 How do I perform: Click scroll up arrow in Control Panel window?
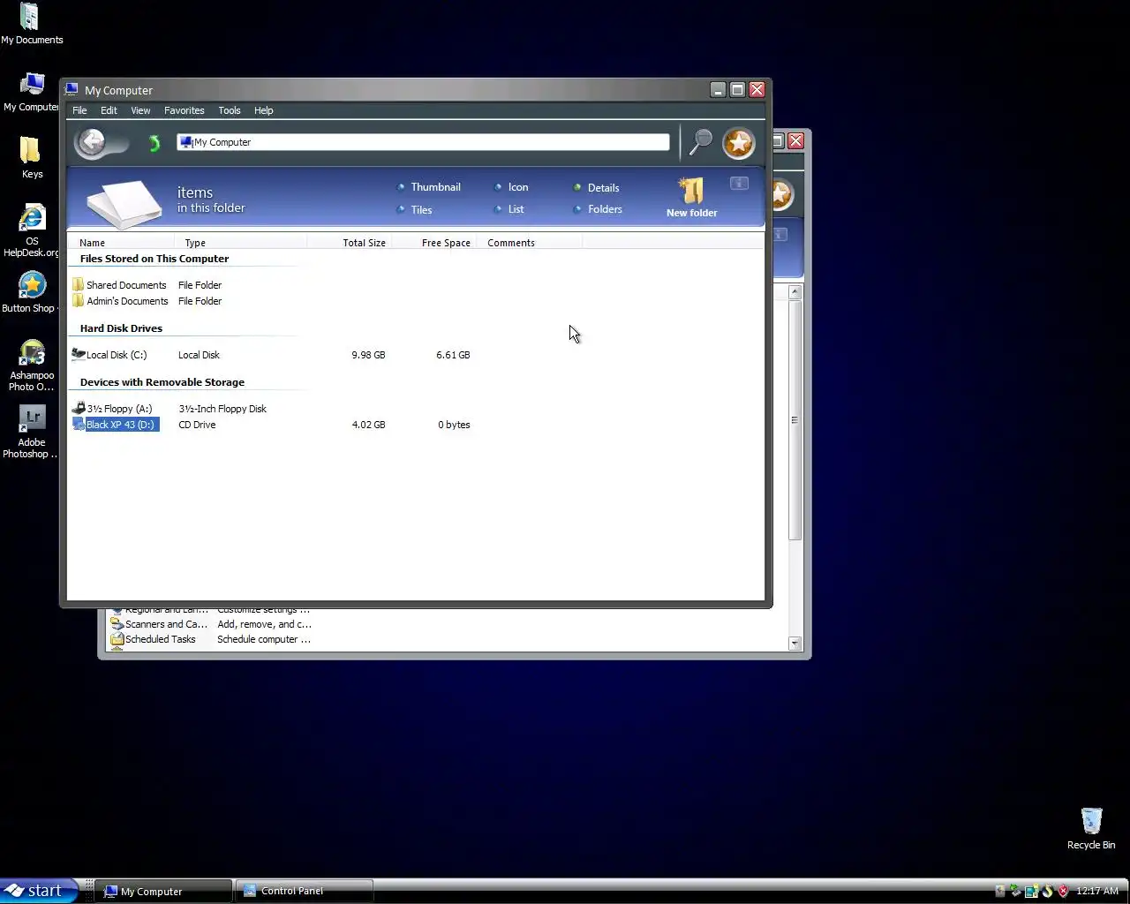(795, 291)
